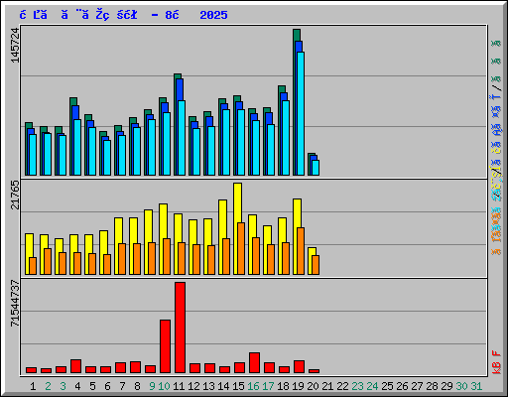
Task: Click the day 25 label on the x-axis
Action: pos(387,386)
